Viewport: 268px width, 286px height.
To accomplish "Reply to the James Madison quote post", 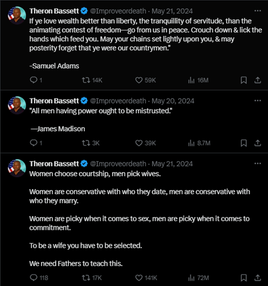I will pyautogui.click(x=34, y=143).
